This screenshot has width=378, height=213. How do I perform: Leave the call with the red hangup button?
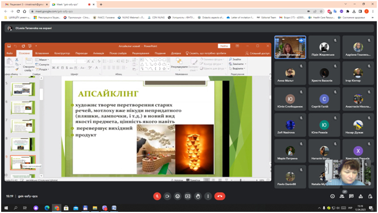click(220, 196)
